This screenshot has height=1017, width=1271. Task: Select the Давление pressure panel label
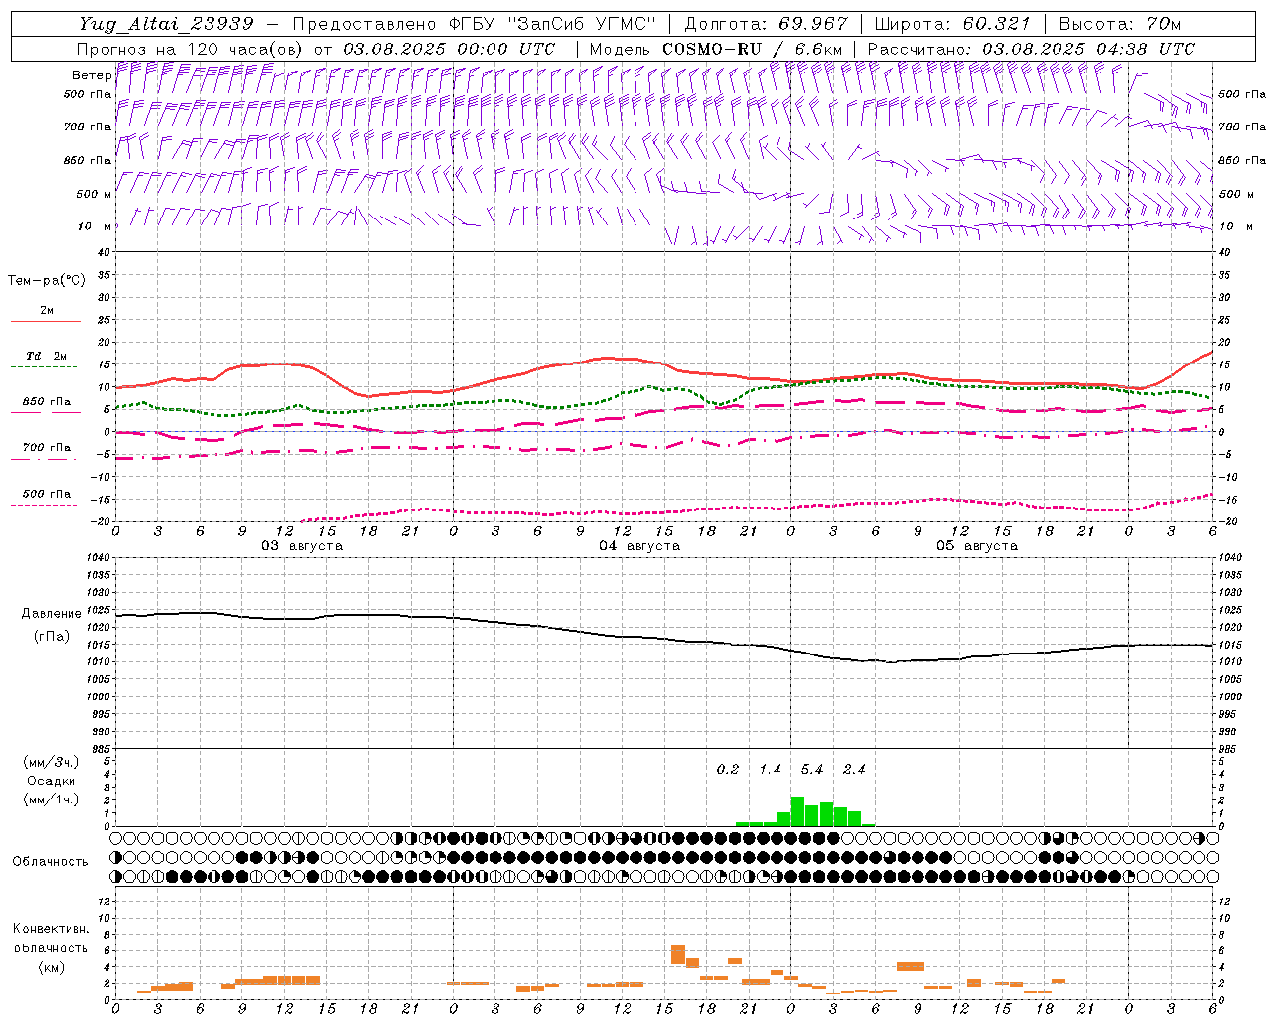pos(52,614)
